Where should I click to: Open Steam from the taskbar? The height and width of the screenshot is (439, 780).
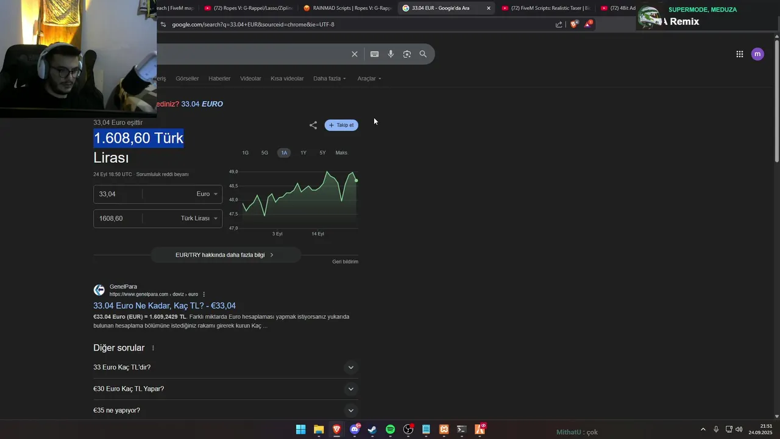pyautogui.click(x=372, y=430)
